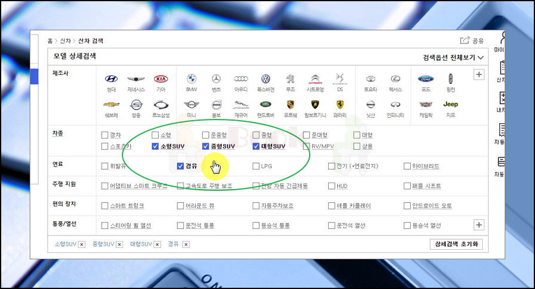This screenshot has height=289, width=535.
Task: Go to 신차 in the breadcrumb
Action: [65, 41]
